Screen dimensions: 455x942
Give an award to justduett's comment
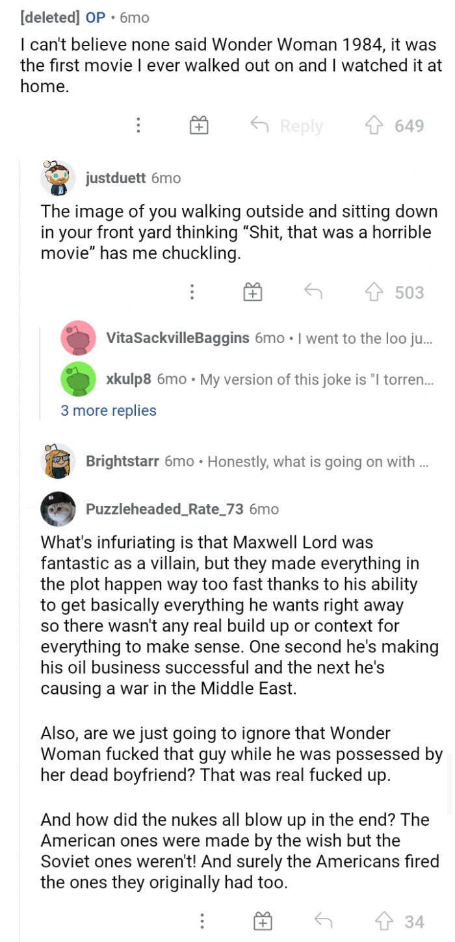[252, 292]
